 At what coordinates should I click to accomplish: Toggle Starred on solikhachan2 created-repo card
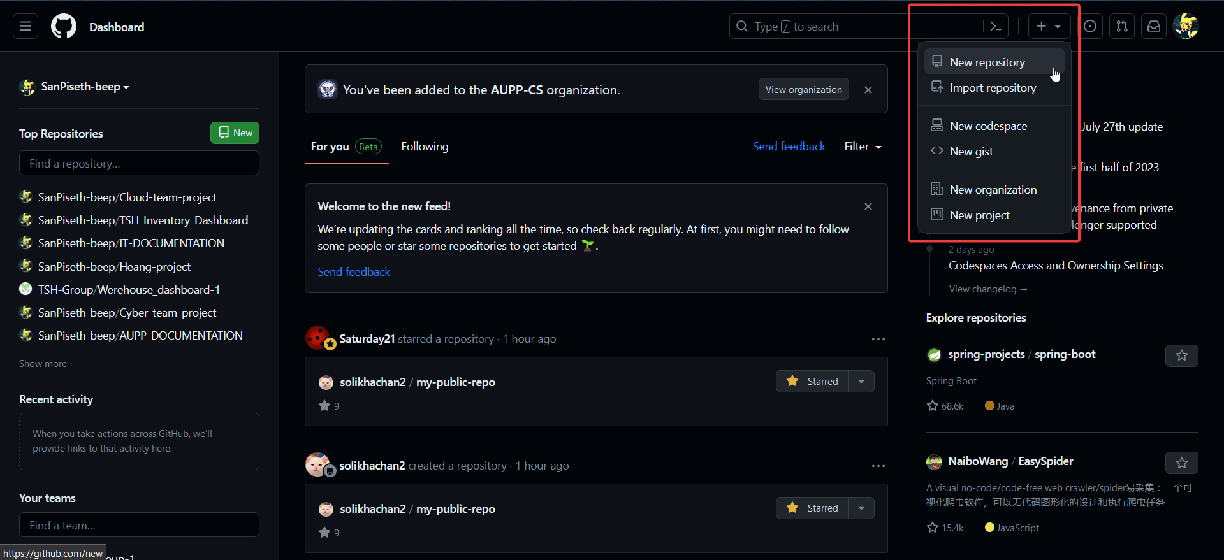click(x=812, y=508)
